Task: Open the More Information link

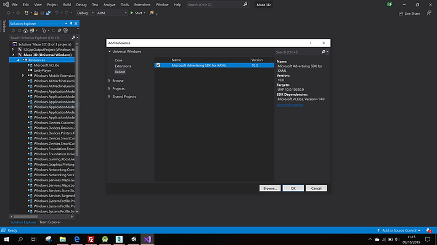Action: 290,105
